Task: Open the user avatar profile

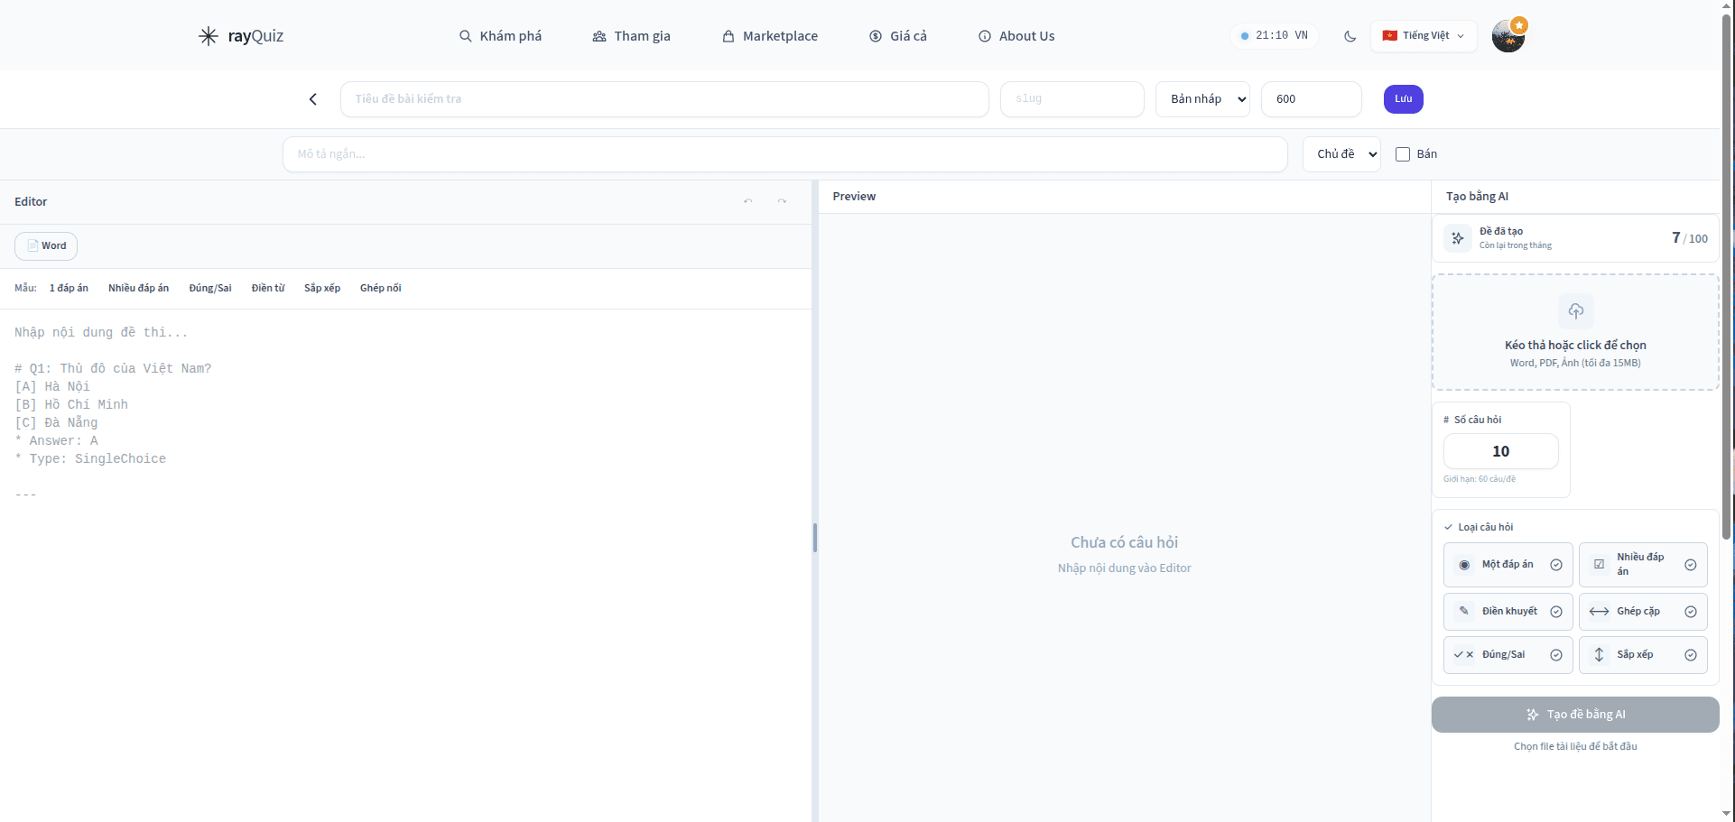Action: click(1508, 36)
